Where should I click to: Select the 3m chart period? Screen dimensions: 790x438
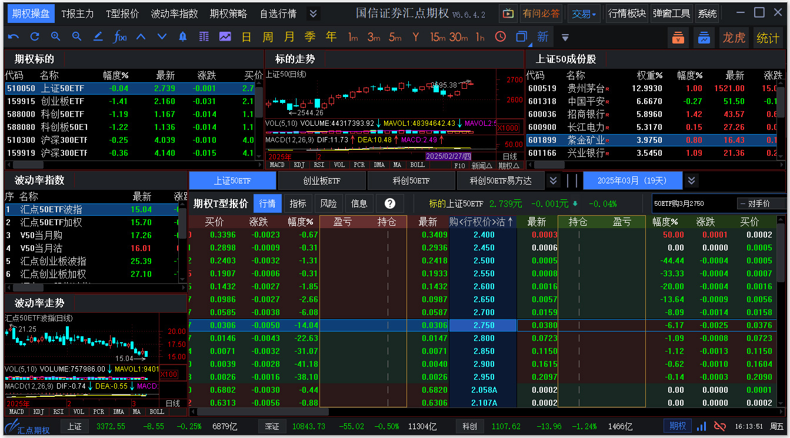(374, 37)
